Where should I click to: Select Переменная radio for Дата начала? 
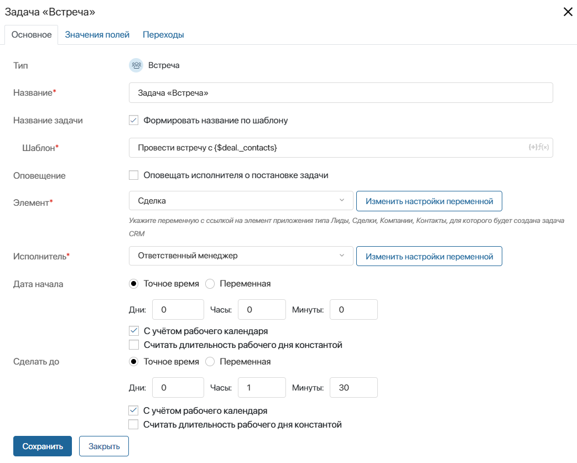[210, 284]
